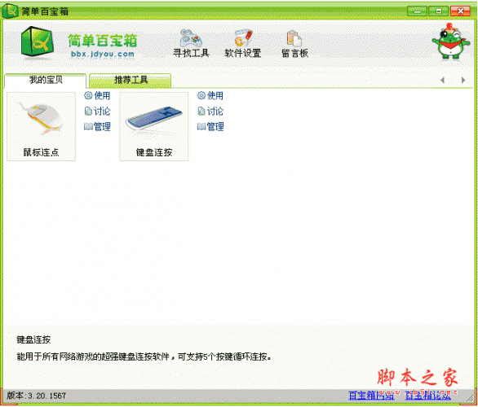The width and height of the screenshot is (478, 407).
Task: Click the 键盘连按 description heading
Action: pyautogui.click(x=33, y=339)
